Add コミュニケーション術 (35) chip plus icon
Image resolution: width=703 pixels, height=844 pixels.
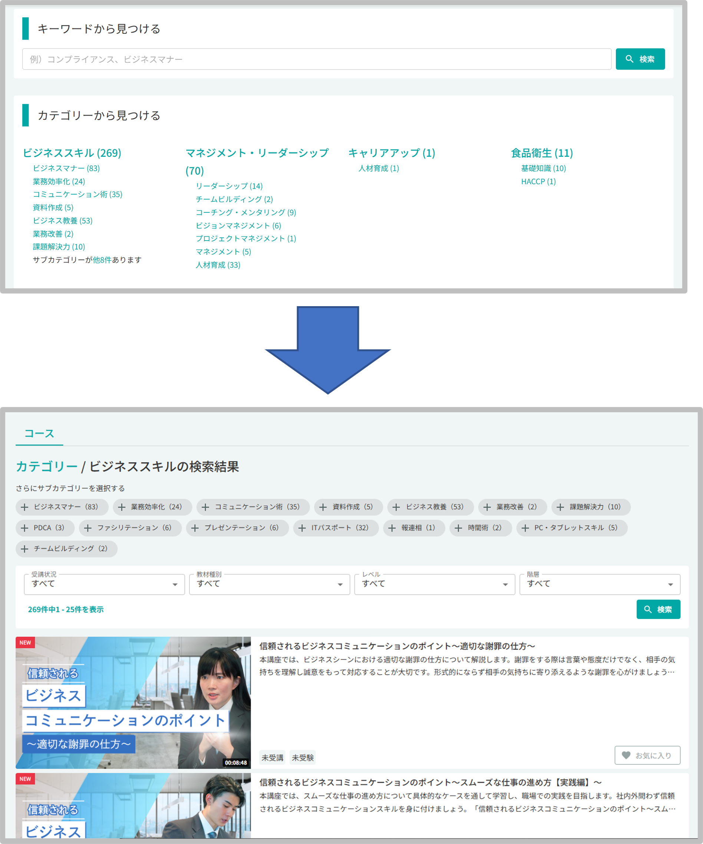point(205,507)
